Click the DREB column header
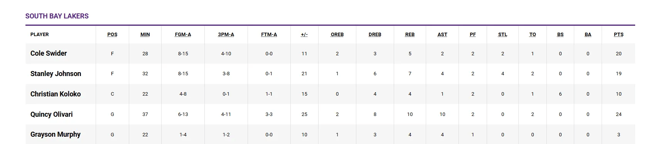 coord(375,35)
